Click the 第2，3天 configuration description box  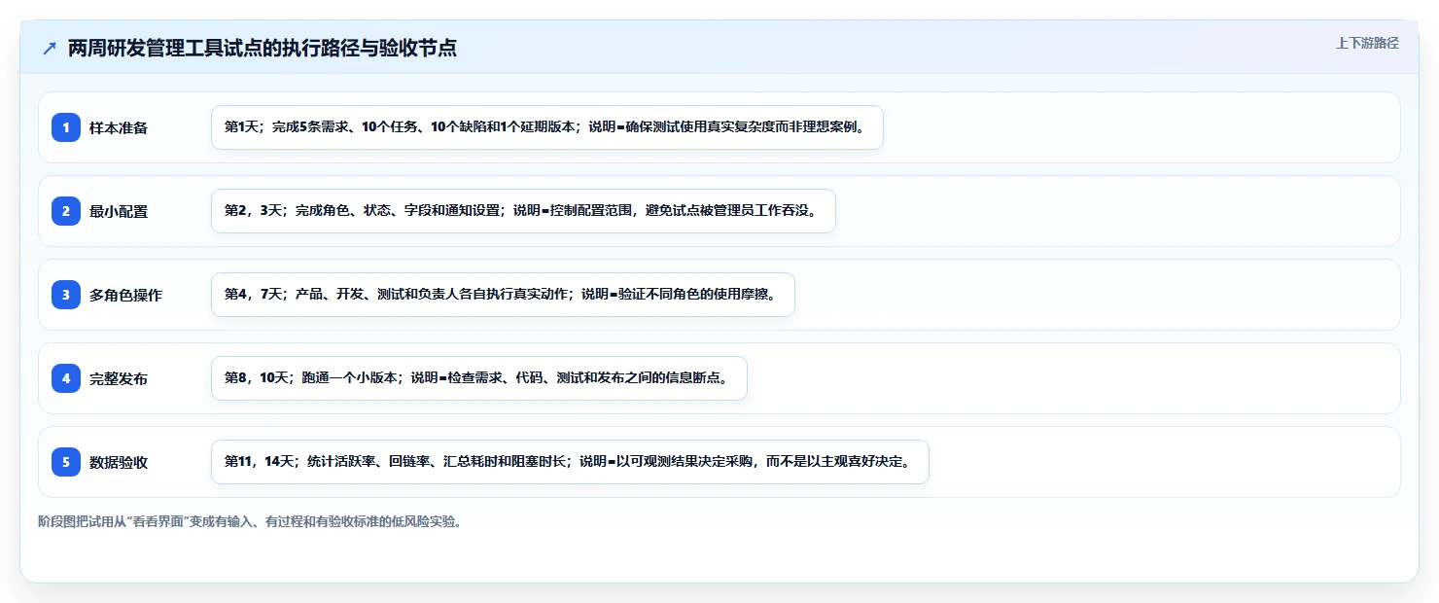(x=523, y=211)
